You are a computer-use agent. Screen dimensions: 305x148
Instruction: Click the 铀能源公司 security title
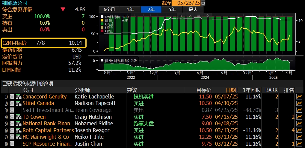pyautogui.click(x=15, y=3)
